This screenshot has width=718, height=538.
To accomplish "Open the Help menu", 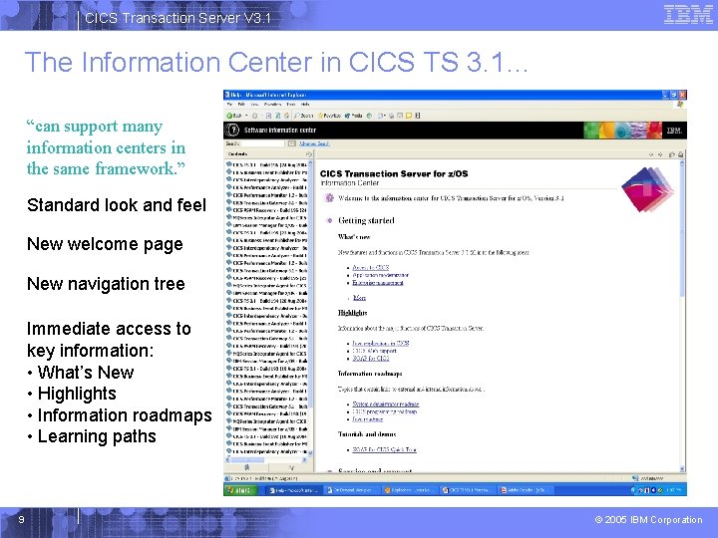I will (305, 105).
